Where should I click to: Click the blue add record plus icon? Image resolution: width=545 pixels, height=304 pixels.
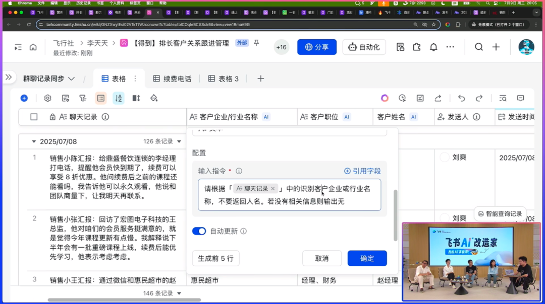(24, 98)
